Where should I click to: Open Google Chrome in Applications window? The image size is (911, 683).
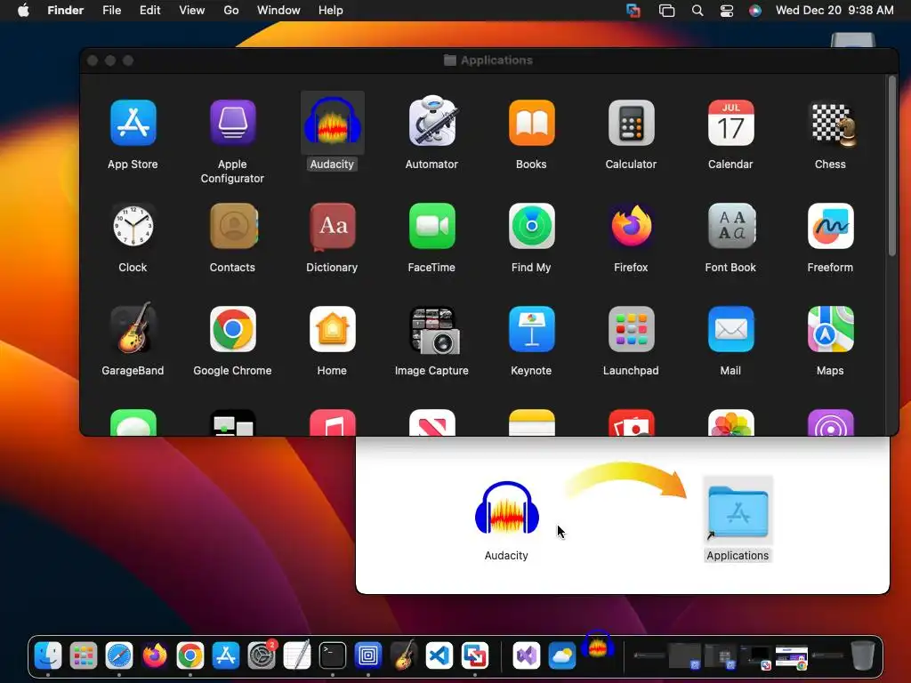(232, 329)
